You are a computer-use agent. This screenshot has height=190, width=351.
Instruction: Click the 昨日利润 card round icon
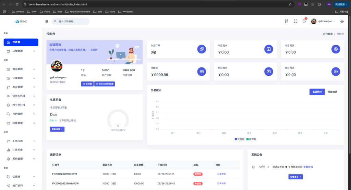click(x=336, y=72)
